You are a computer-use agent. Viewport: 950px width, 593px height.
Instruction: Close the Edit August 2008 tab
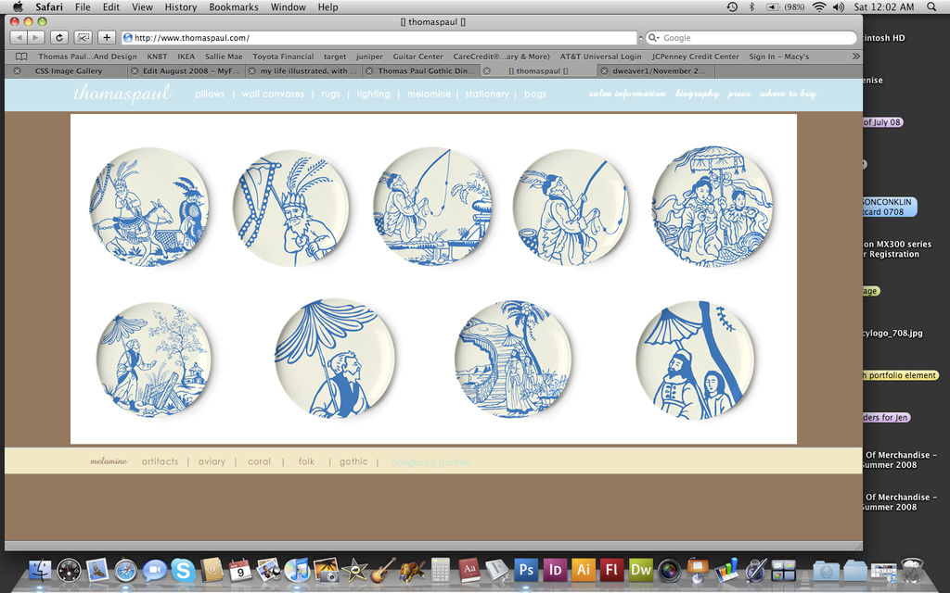coord(135,70)
